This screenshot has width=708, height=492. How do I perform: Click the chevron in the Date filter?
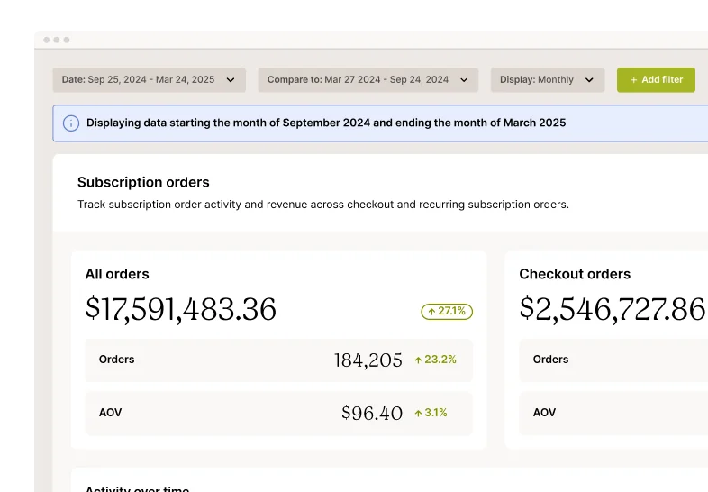click(x=231, y=80)
